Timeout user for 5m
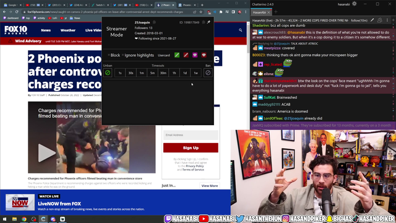Image resolution: width=396 pixels, height=223 pixels. pos(153,73)
